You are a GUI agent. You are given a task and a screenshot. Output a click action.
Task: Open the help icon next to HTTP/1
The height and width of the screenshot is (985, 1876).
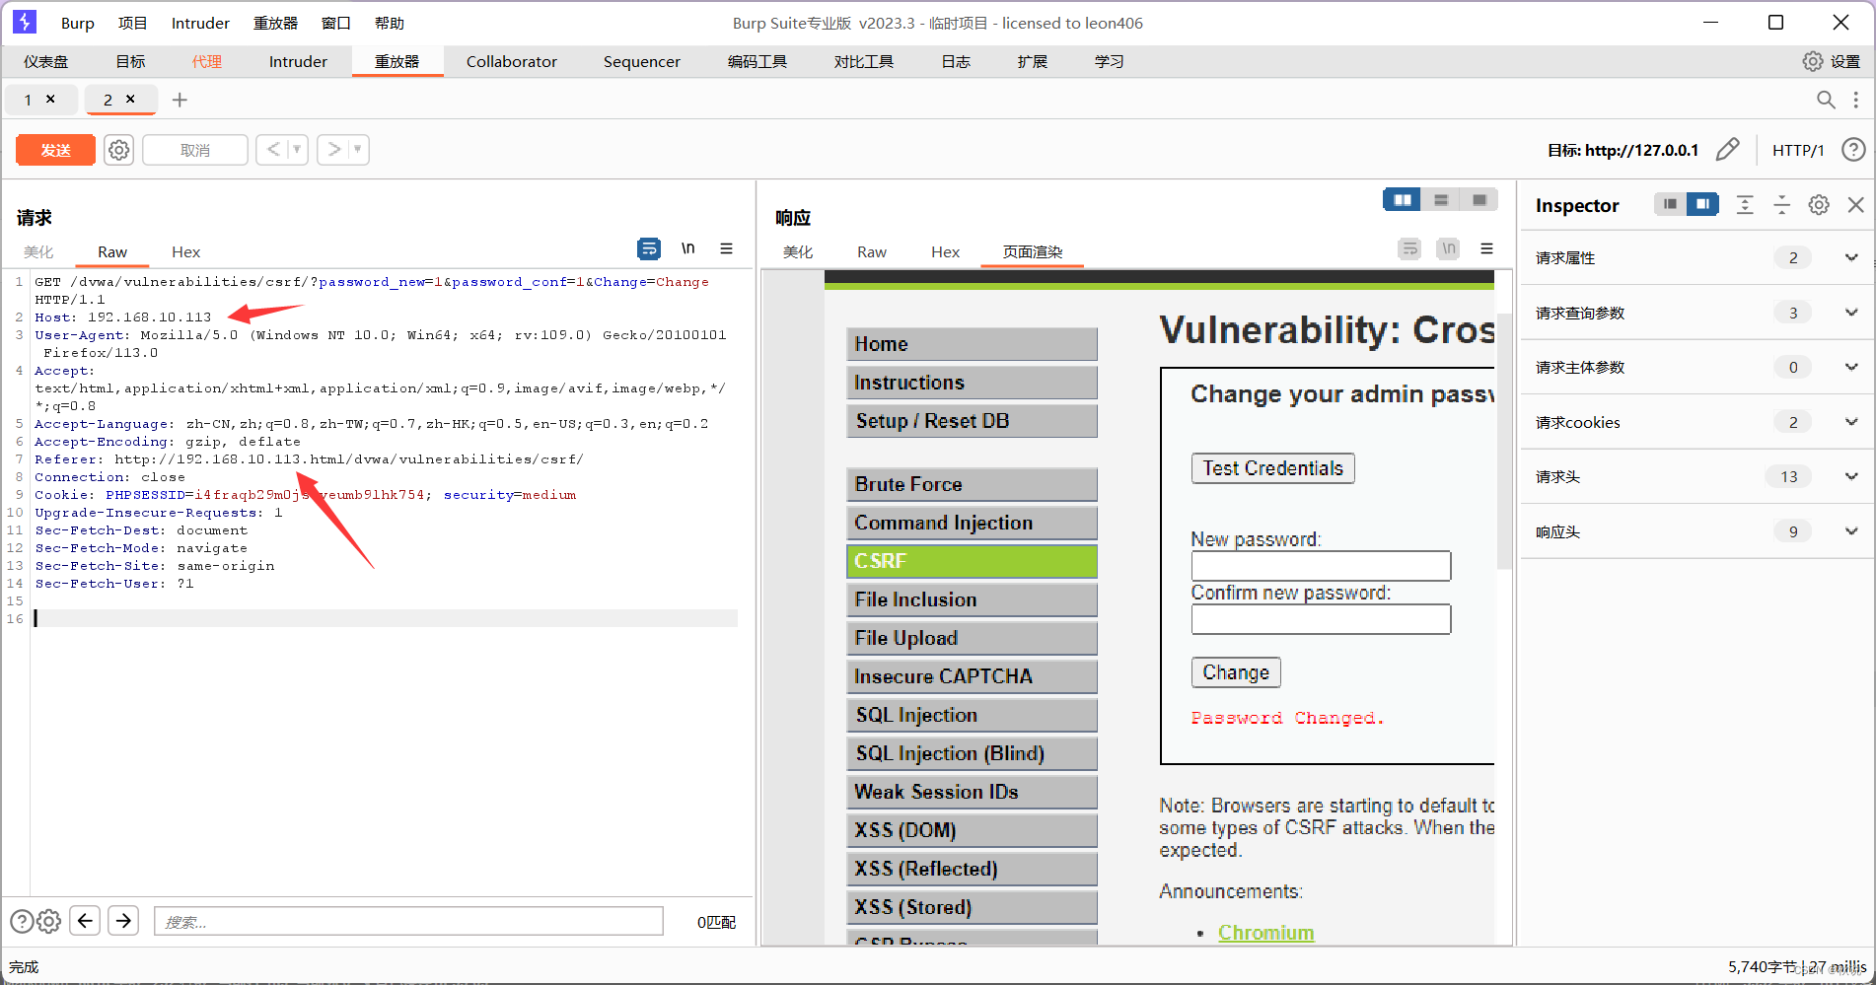(x=1853, y=150)
